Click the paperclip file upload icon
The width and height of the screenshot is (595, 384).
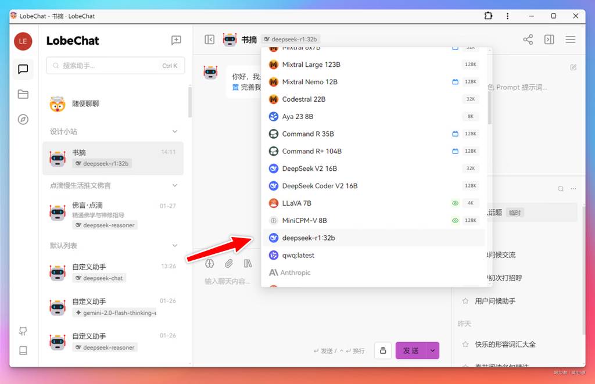click(x=229, y=264)
